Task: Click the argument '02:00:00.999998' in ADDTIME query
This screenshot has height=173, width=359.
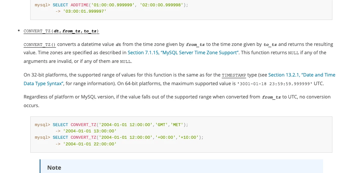Action: click(162, 5)
